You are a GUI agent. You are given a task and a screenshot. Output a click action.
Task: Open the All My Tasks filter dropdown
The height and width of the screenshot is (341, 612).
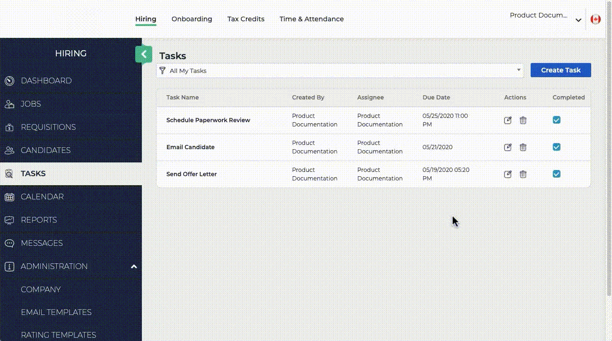(x=340, y=71)
